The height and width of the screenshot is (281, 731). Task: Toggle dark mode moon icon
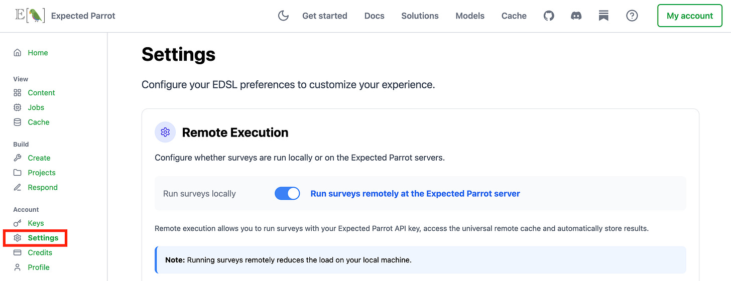click(x=284, y=16)
